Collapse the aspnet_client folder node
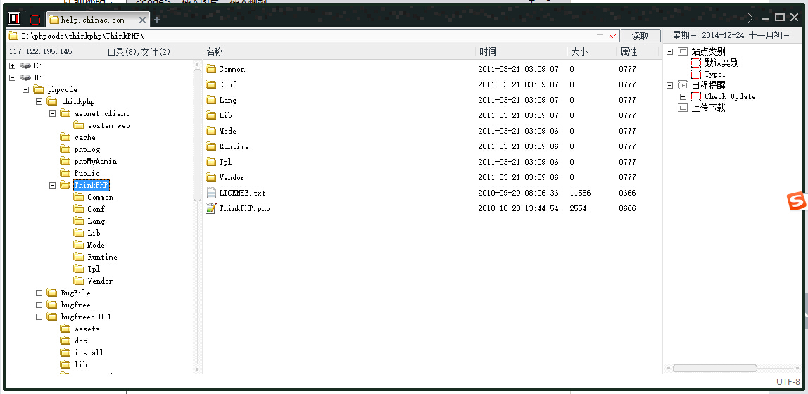The image size is (808, 394). (x=53, y=113)
